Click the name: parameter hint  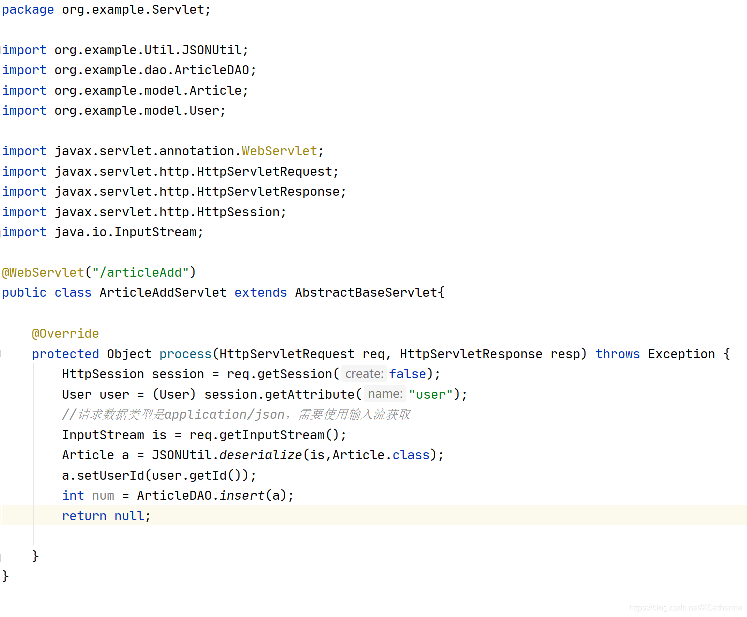pyautogui.click(x=385, y=394)
